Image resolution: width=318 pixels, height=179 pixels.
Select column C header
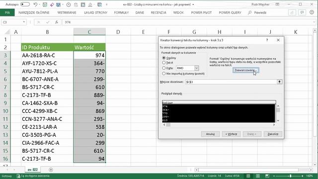coord(89,32)
